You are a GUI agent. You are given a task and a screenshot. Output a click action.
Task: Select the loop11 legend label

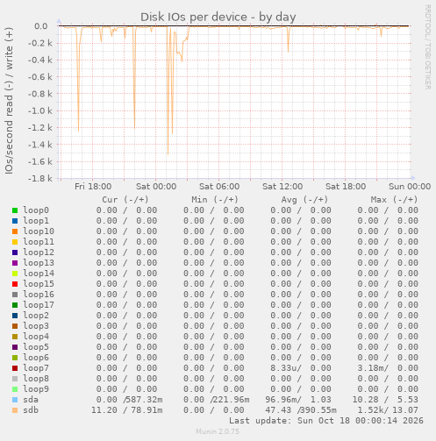point(39,242)
